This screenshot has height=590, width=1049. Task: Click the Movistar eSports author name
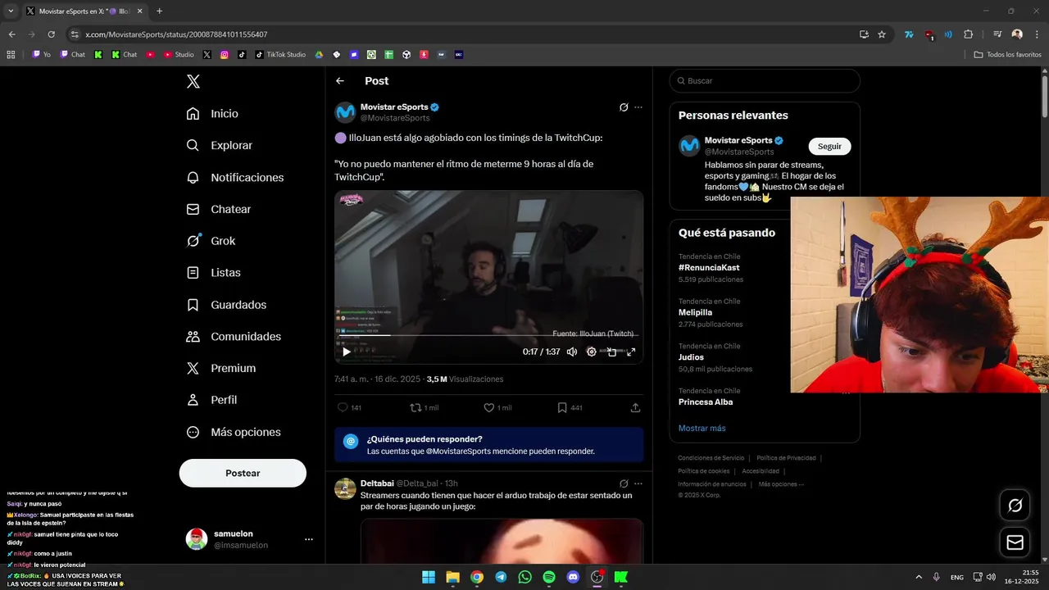pyautogui.click(x=394, y=107)
